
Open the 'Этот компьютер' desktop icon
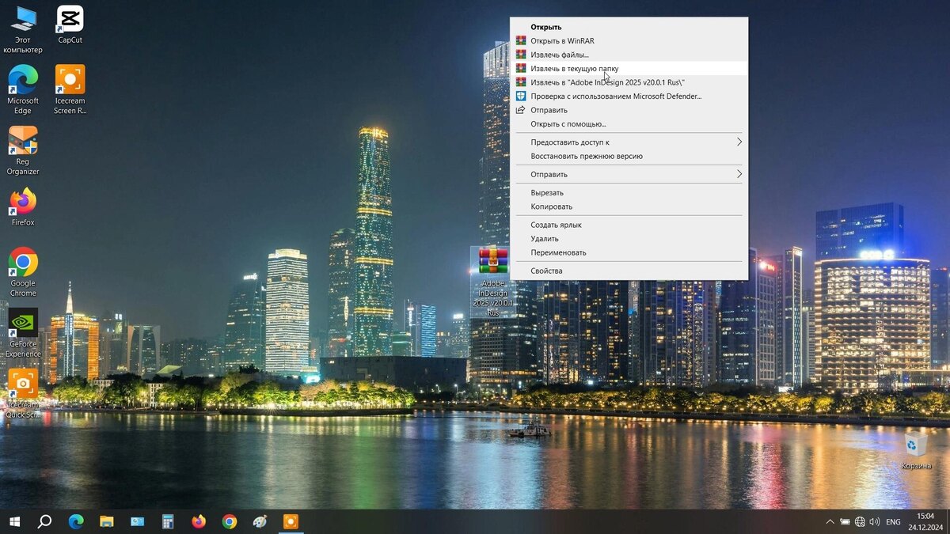[23, 29]
